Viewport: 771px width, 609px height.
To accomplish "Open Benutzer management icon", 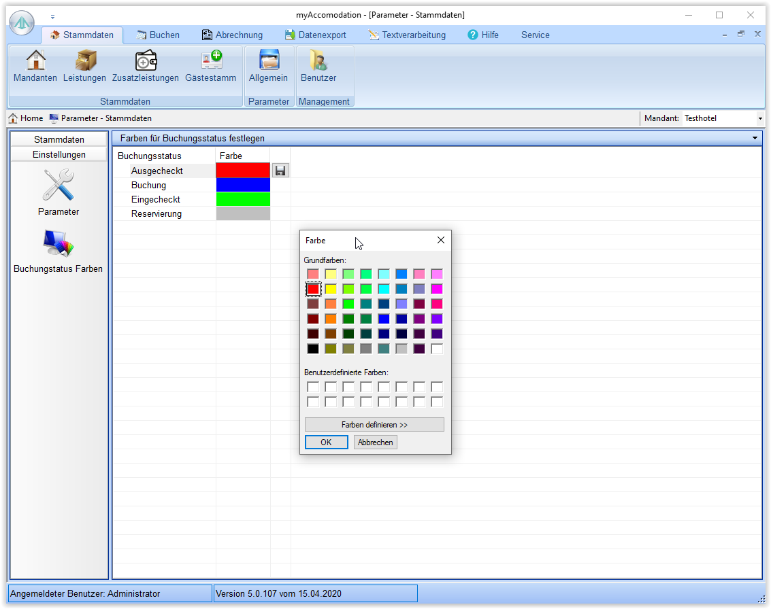I will 318,60.
